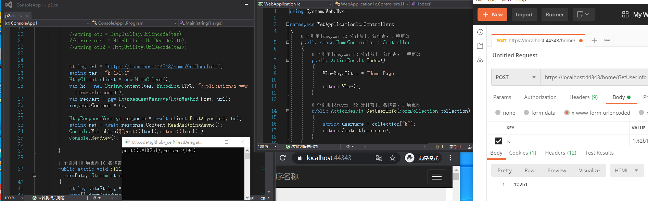This screenshot has height=201, width=648.
Task: Open browser three-dot menu
Action: (450, 158)
